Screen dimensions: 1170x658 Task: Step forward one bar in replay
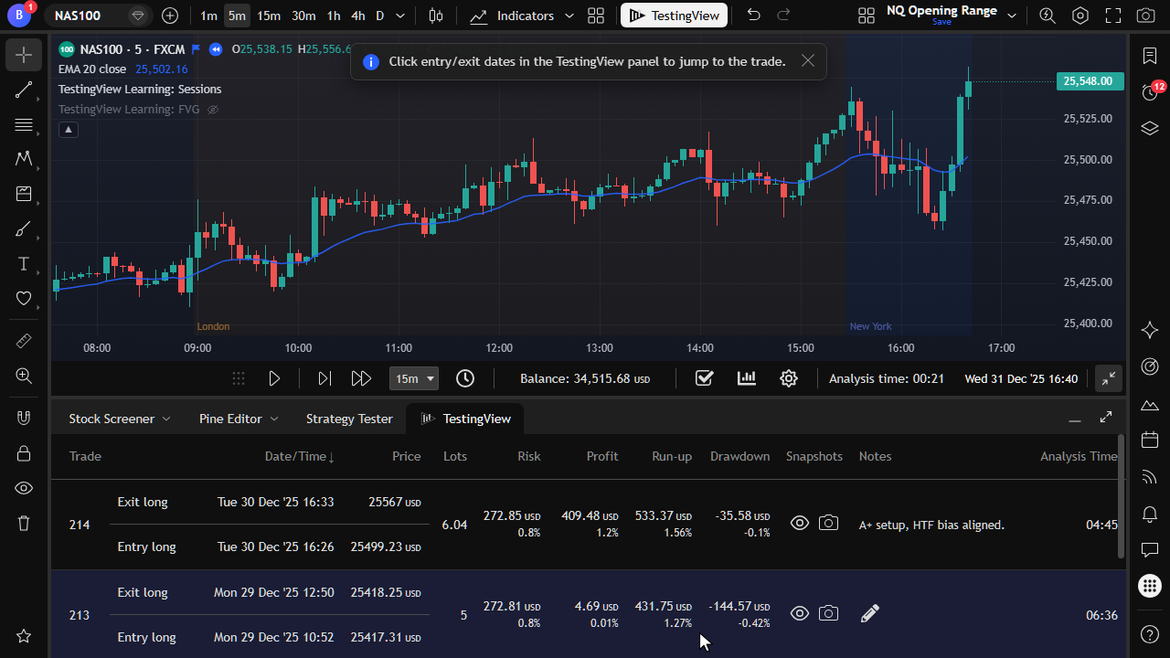[x=324, y=378]
